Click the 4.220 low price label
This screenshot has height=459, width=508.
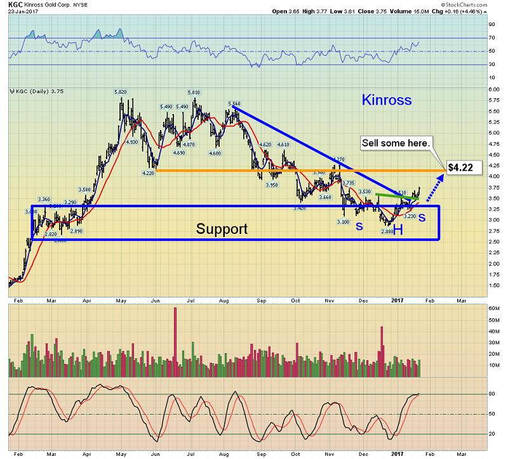click(149, 173)
